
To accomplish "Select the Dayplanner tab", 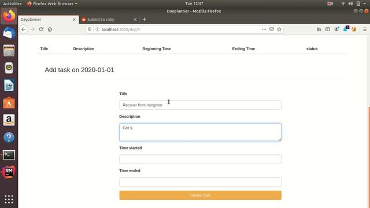I will [48, 20].
